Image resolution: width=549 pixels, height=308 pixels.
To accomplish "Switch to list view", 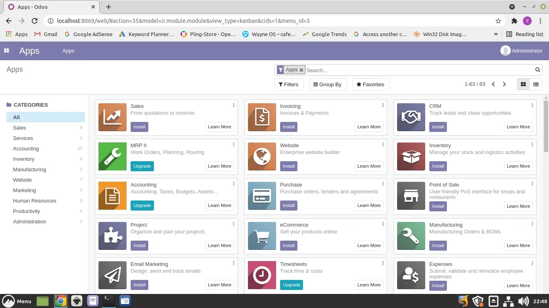I will [536, 84].
